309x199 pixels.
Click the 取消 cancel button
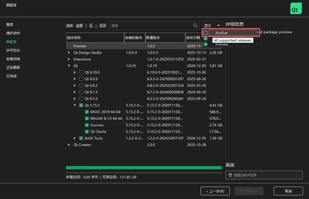[288, 191]
